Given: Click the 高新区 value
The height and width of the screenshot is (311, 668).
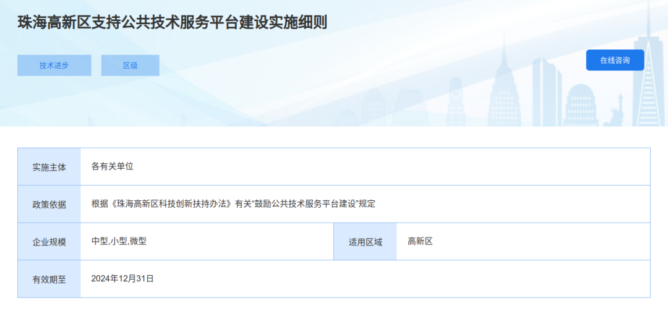Looking at the screenshot, I should 420,242.
